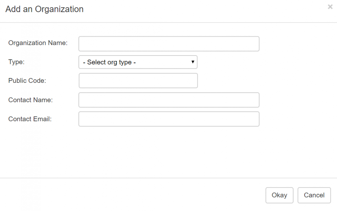The image size is (337, 211).
Task: Click the "Contact Email:" label
Action: 30,119
